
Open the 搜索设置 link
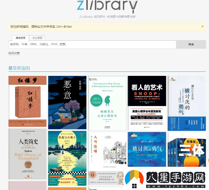tap(14, 53)
